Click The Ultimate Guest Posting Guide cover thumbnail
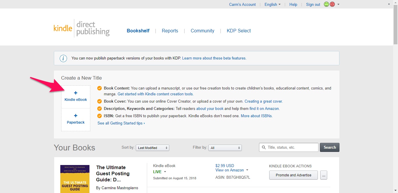 [75, 179]
